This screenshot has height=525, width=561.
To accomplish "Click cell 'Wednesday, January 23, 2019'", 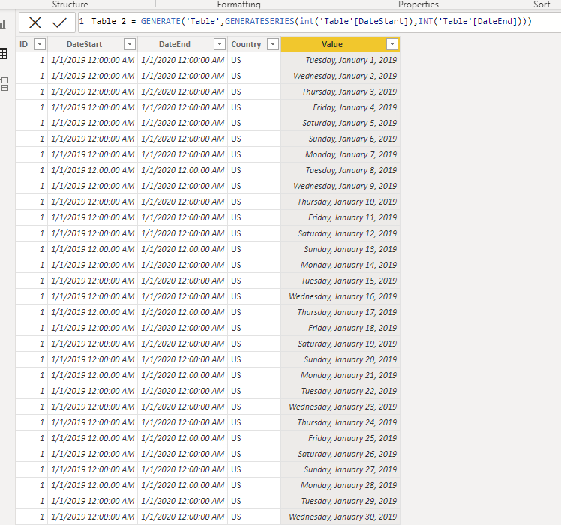I will [340, 406].
